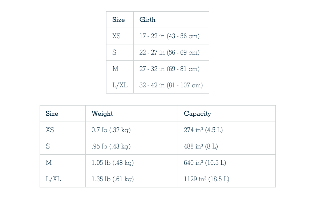Select the 488 in³ capacity cell
The height and width of the screenshot is (206, 331).
tap(201, 146)
